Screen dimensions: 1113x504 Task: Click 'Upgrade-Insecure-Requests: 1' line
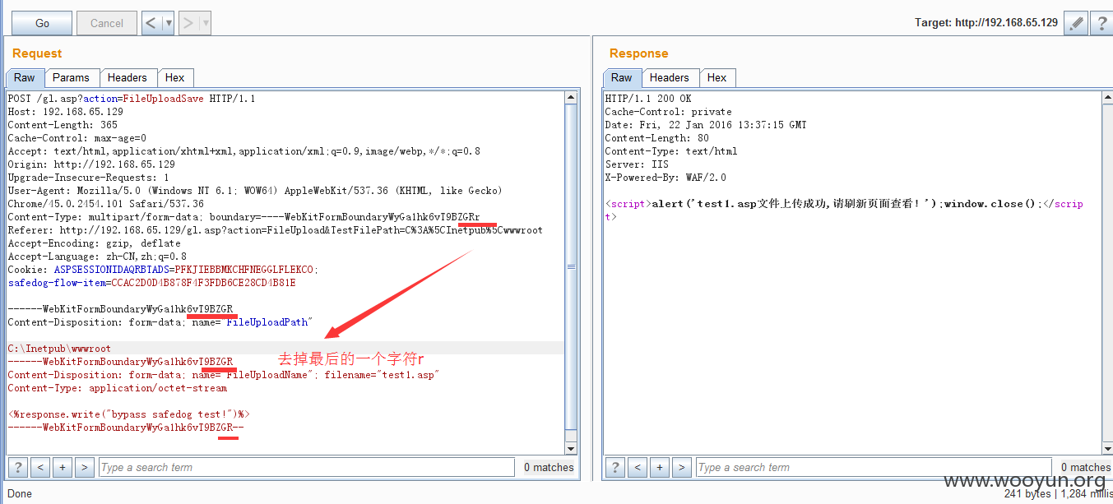click(x=88, y=178)
